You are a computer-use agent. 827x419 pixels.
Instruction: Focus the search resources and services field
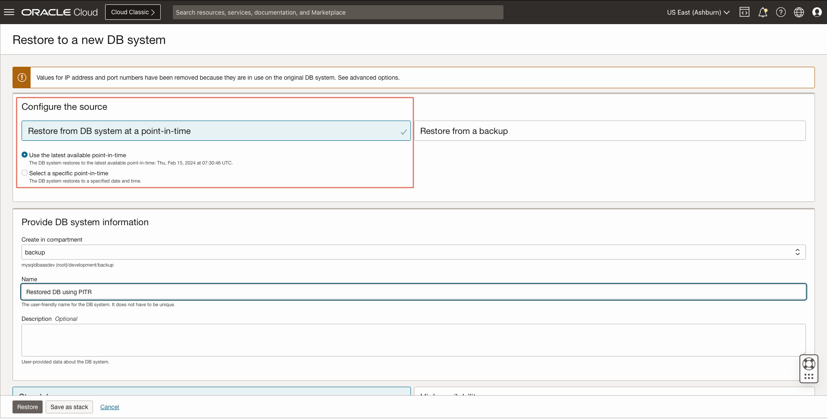[x=338, y=12]
